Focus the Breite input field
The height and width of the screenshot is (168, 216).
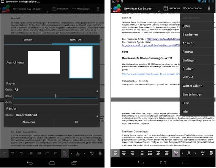[56, 96]
